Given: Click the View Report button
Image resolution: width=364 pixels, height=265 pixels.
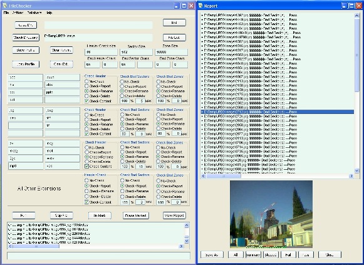Looking at the screenshot, I should point(174,216).
